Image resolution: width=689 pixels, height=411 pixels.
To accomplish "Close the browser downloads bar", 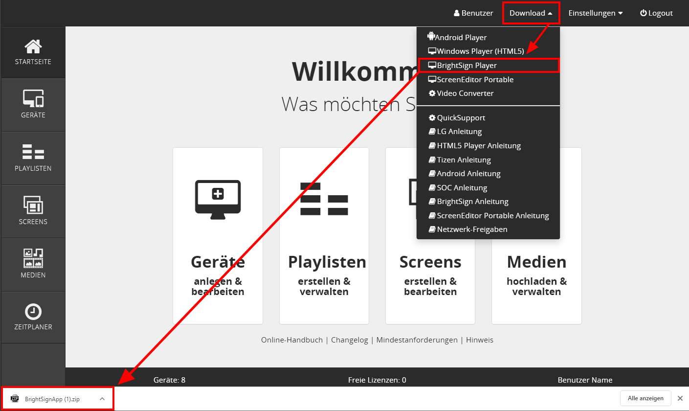I will coord(680,398).
